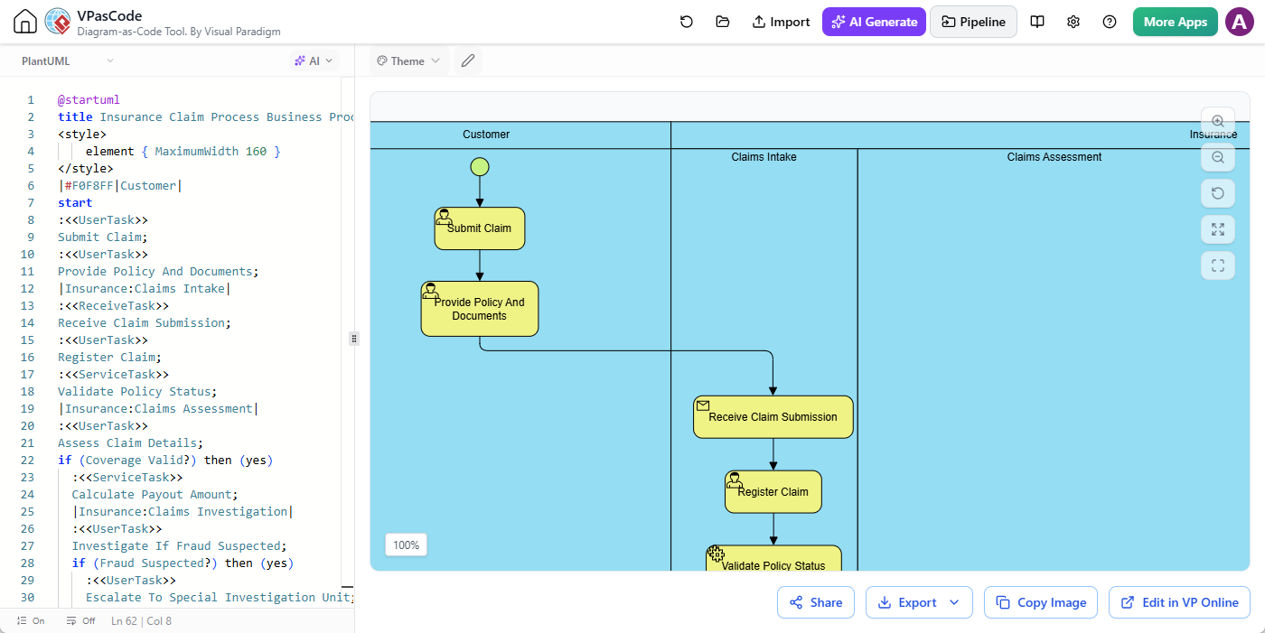Click the Receive Claim Submission node
Viewport: 1265px width, 633px height.
(x=773, y=417)
